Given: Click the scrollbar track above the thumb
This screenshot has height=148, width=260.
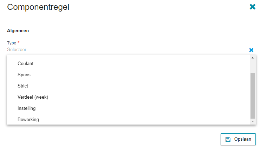Looking at the screenshot, I should (x=253, y=66).
